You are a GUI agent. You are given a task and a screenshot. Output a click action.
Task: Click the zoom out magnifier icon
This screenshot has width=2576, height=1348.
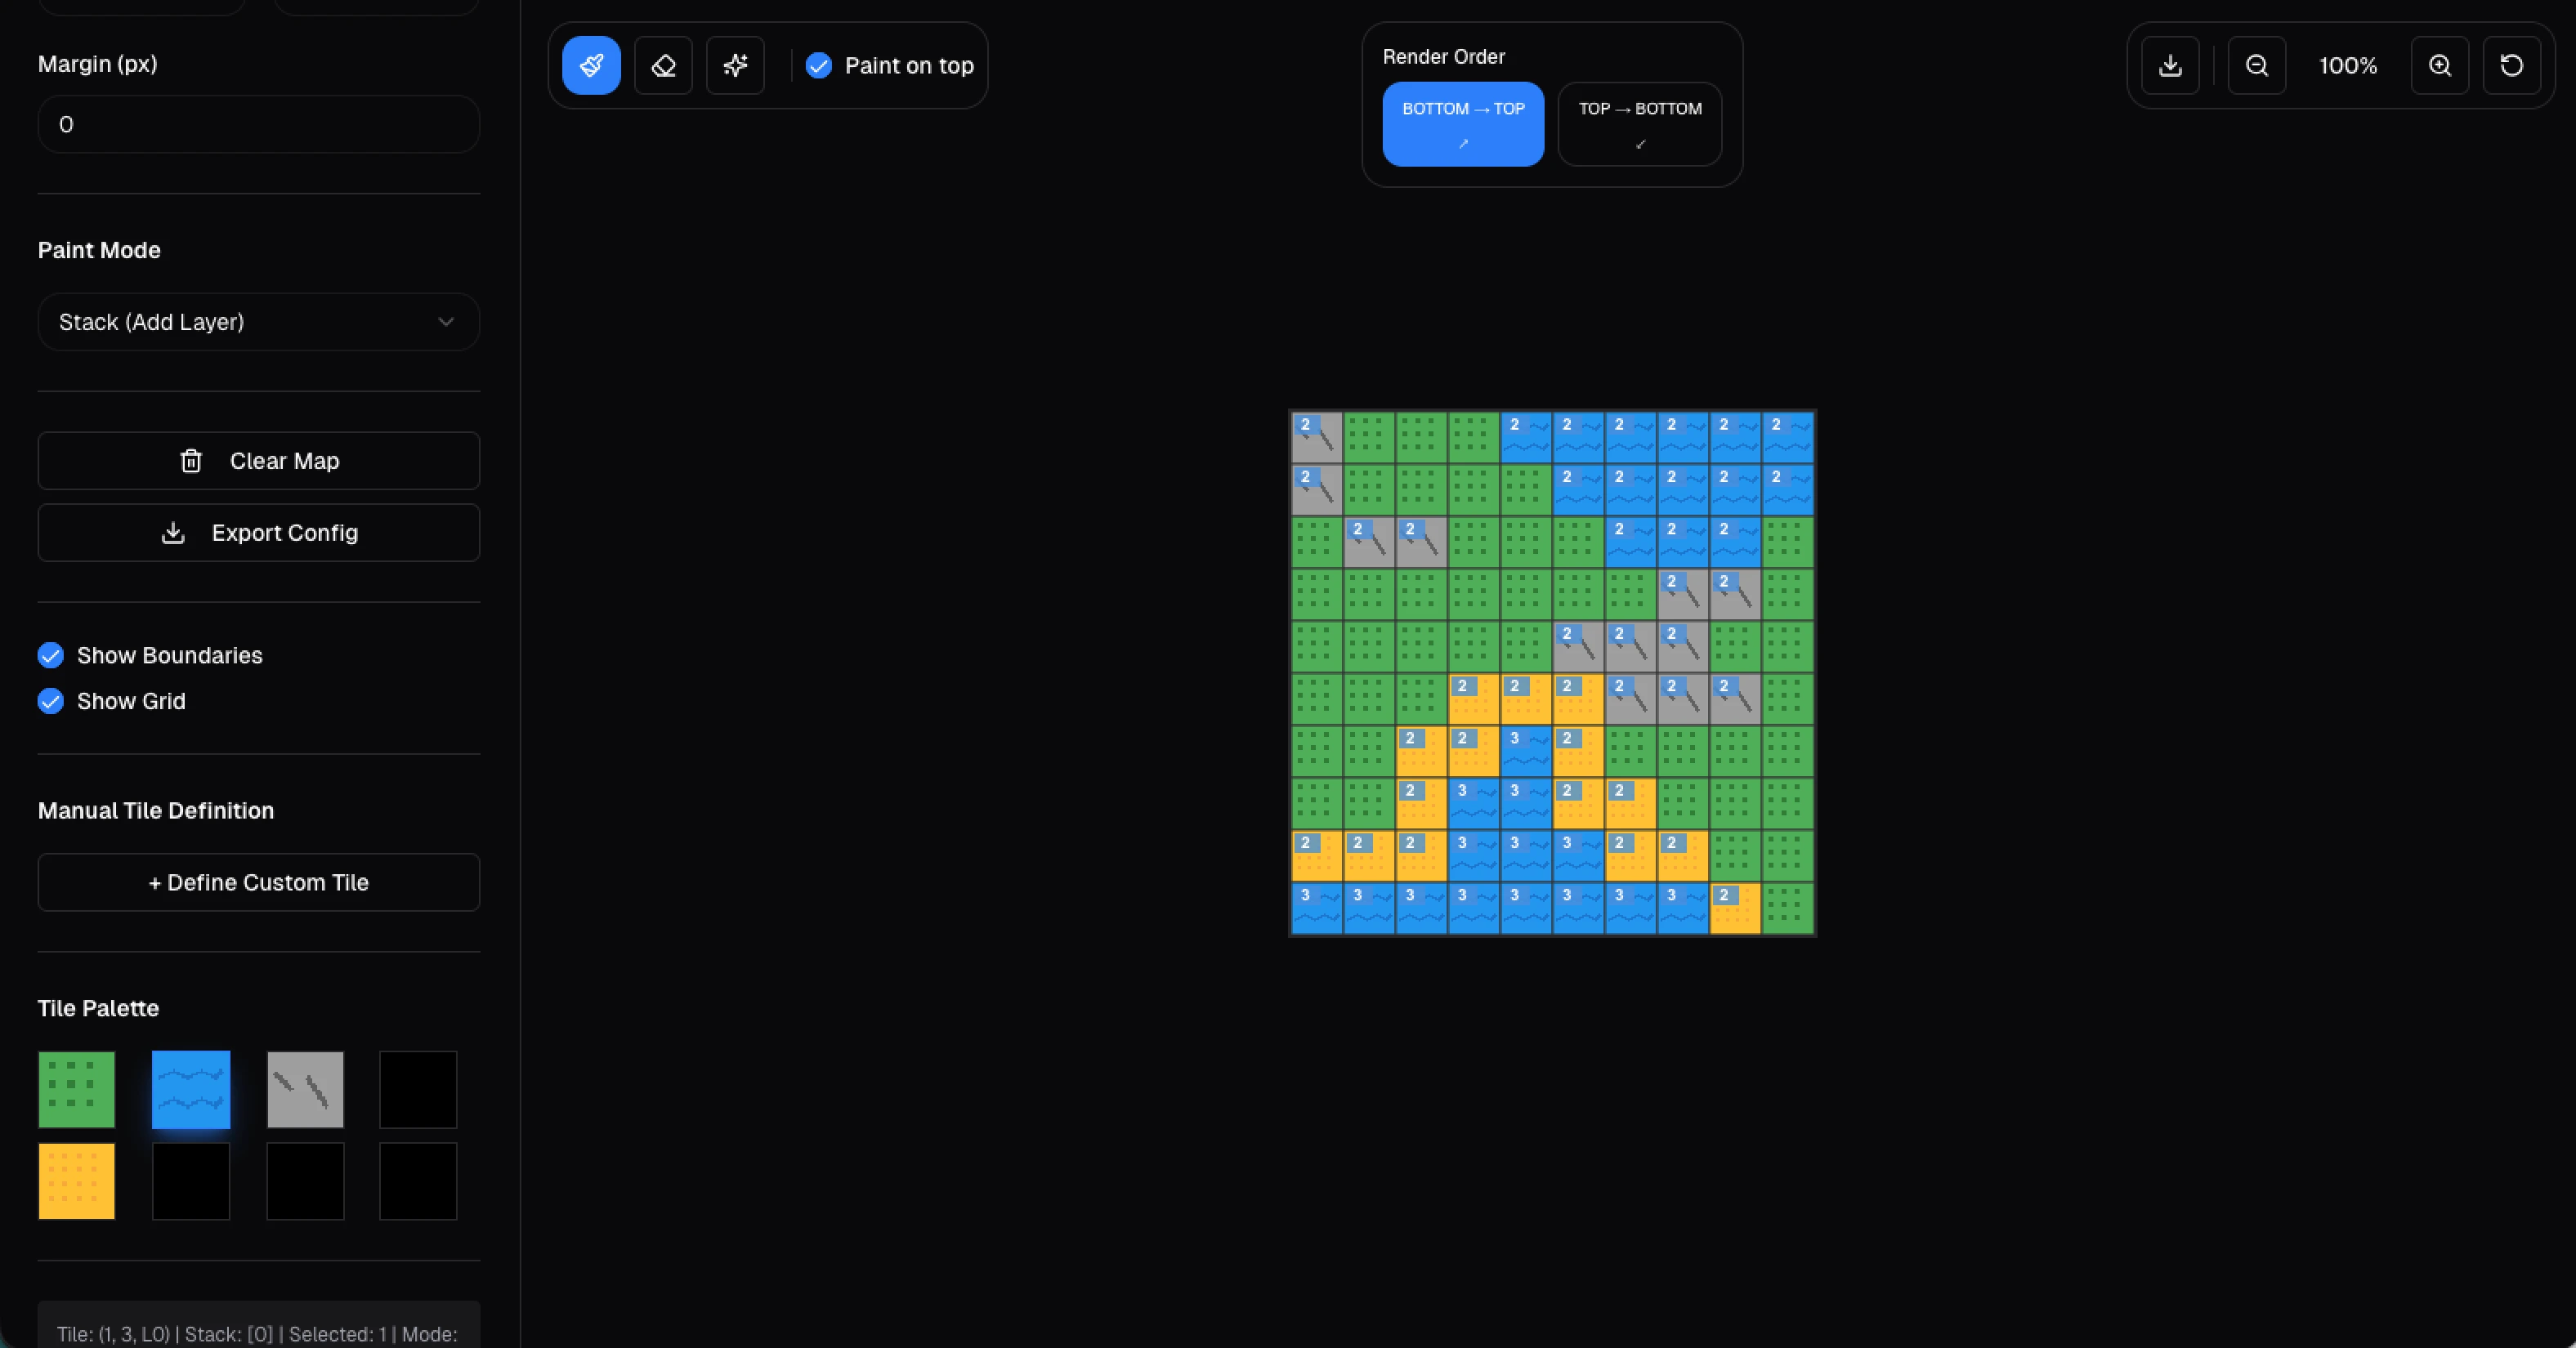point(2256,66)
